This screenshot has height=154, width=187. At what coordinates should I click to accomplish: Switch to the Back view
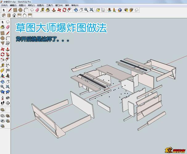(x=25, y=15)
